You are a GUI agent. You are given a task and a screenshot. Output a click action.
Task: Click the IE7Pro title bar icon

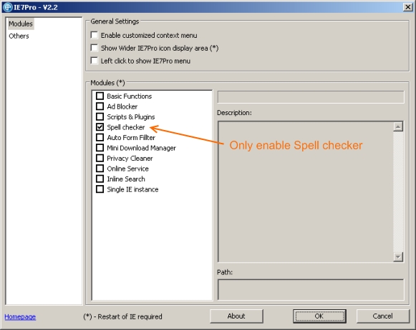(7, 7)
